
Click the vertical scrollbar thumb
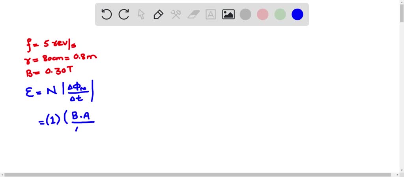tap(402, 13)
